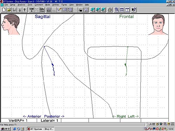Click the IME 'A' language bar indicator
Viewport: 175px width, 131px height.
coord(150,124)
